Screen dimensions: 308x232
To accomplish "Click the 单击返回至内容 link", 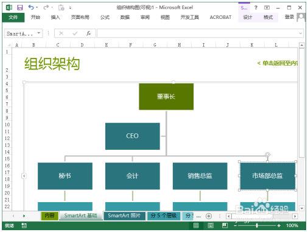I will 278,63.
